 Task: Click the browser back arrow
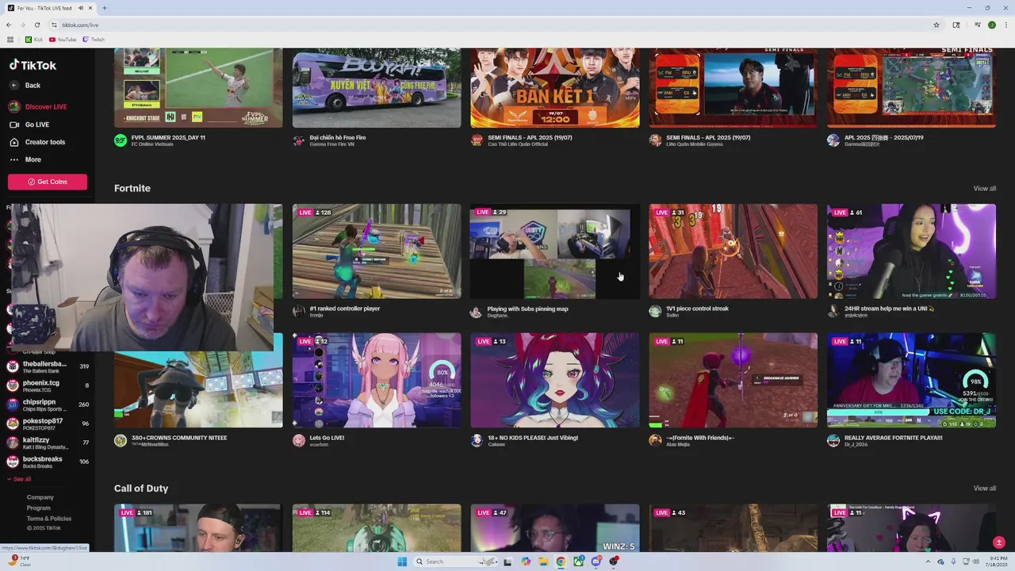tap(9, 25)
